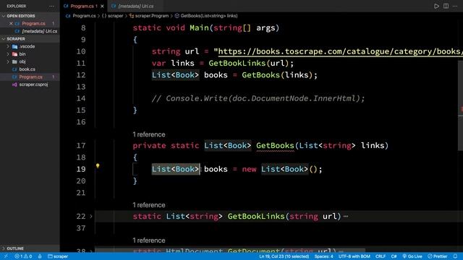Open notifications with the bell icon

click(x=455, y=256)
